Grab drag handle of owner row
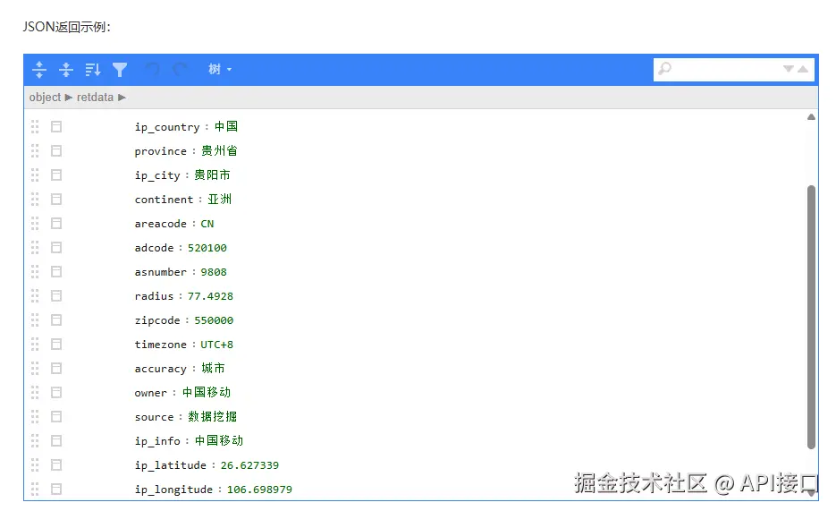The image size is (836, 511). tap(35, 393)
